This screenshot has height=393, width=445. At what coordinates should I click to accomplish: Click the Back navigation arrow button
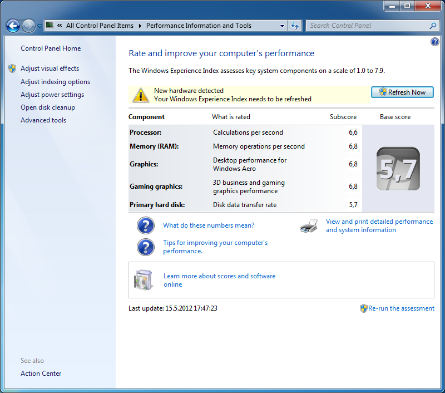click(13, 26)
